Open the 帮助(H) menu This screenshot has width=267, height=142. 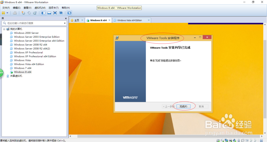click(66, 8)
